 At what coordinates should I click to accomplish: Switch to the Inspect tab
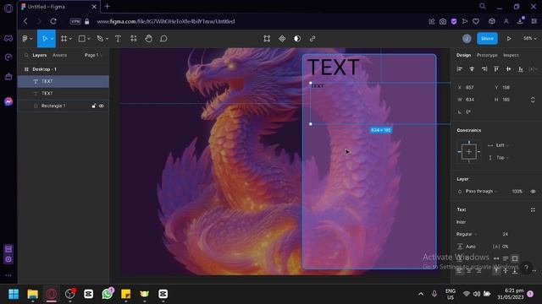(511, 55)
